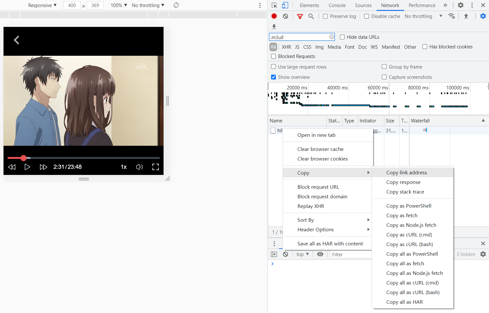Open device toolbar No throttling dropdown

pyautogui.click(x=148, y=5)
